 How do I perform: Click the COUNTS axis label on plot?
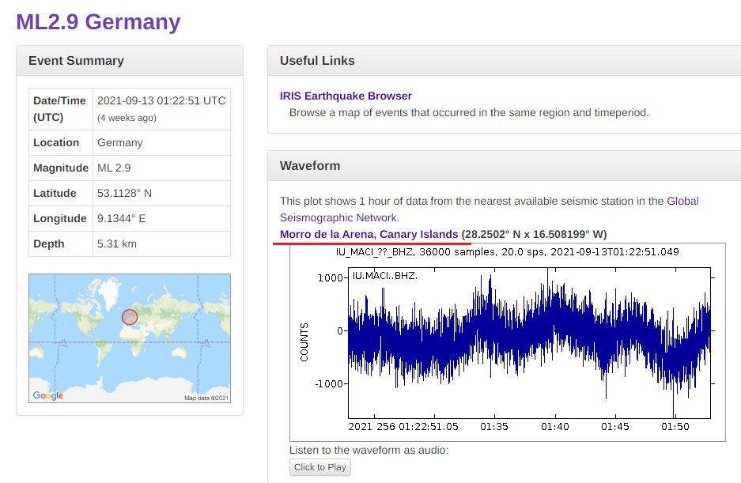coord(304,342)
